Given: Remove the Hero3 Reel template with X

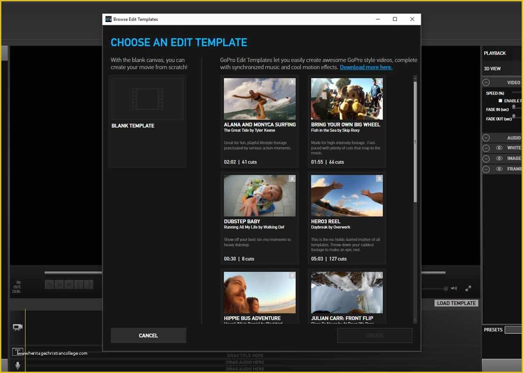Looking at the screenshot, I should point(380,178).
